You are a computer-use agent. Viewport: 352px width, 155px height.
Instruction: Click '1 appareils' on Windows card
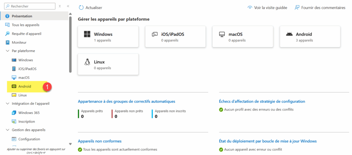click(x=102, y=41)
